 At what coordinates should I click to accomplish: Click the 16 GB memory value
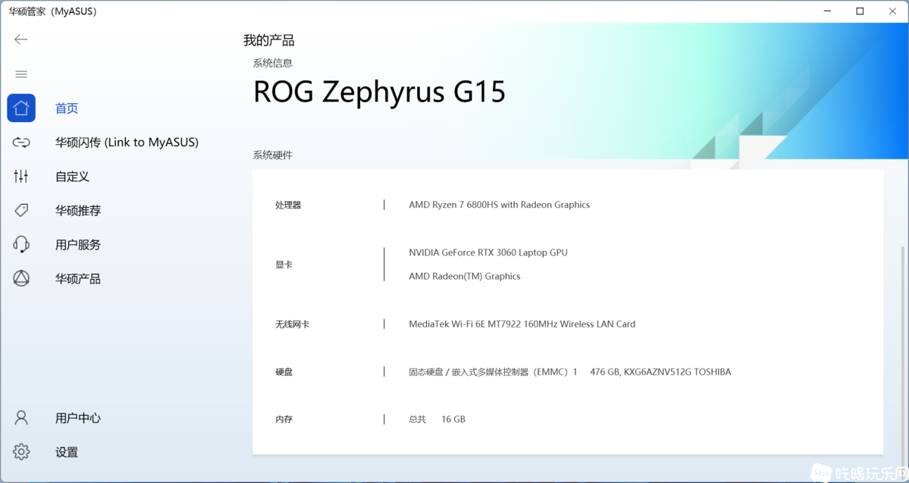(x=453, y=419)
